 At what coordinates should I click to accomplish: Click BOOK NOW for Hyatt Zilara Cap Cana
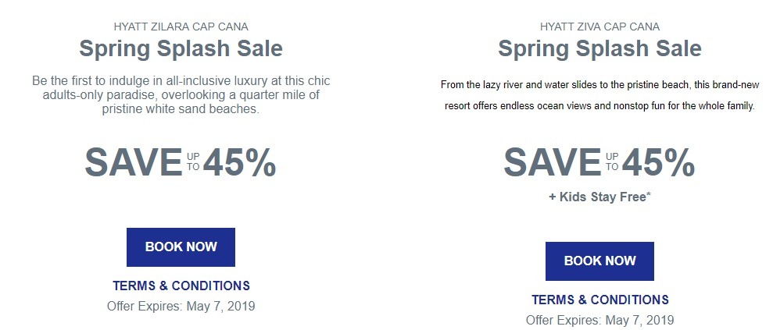(181, 247)
